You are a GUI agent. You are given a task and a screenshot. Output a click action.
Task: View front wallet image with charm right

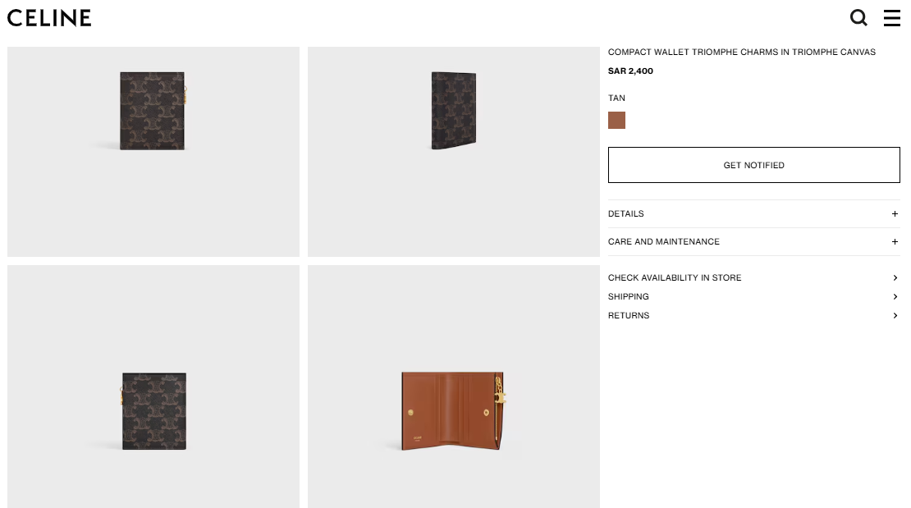coord(153,152)
